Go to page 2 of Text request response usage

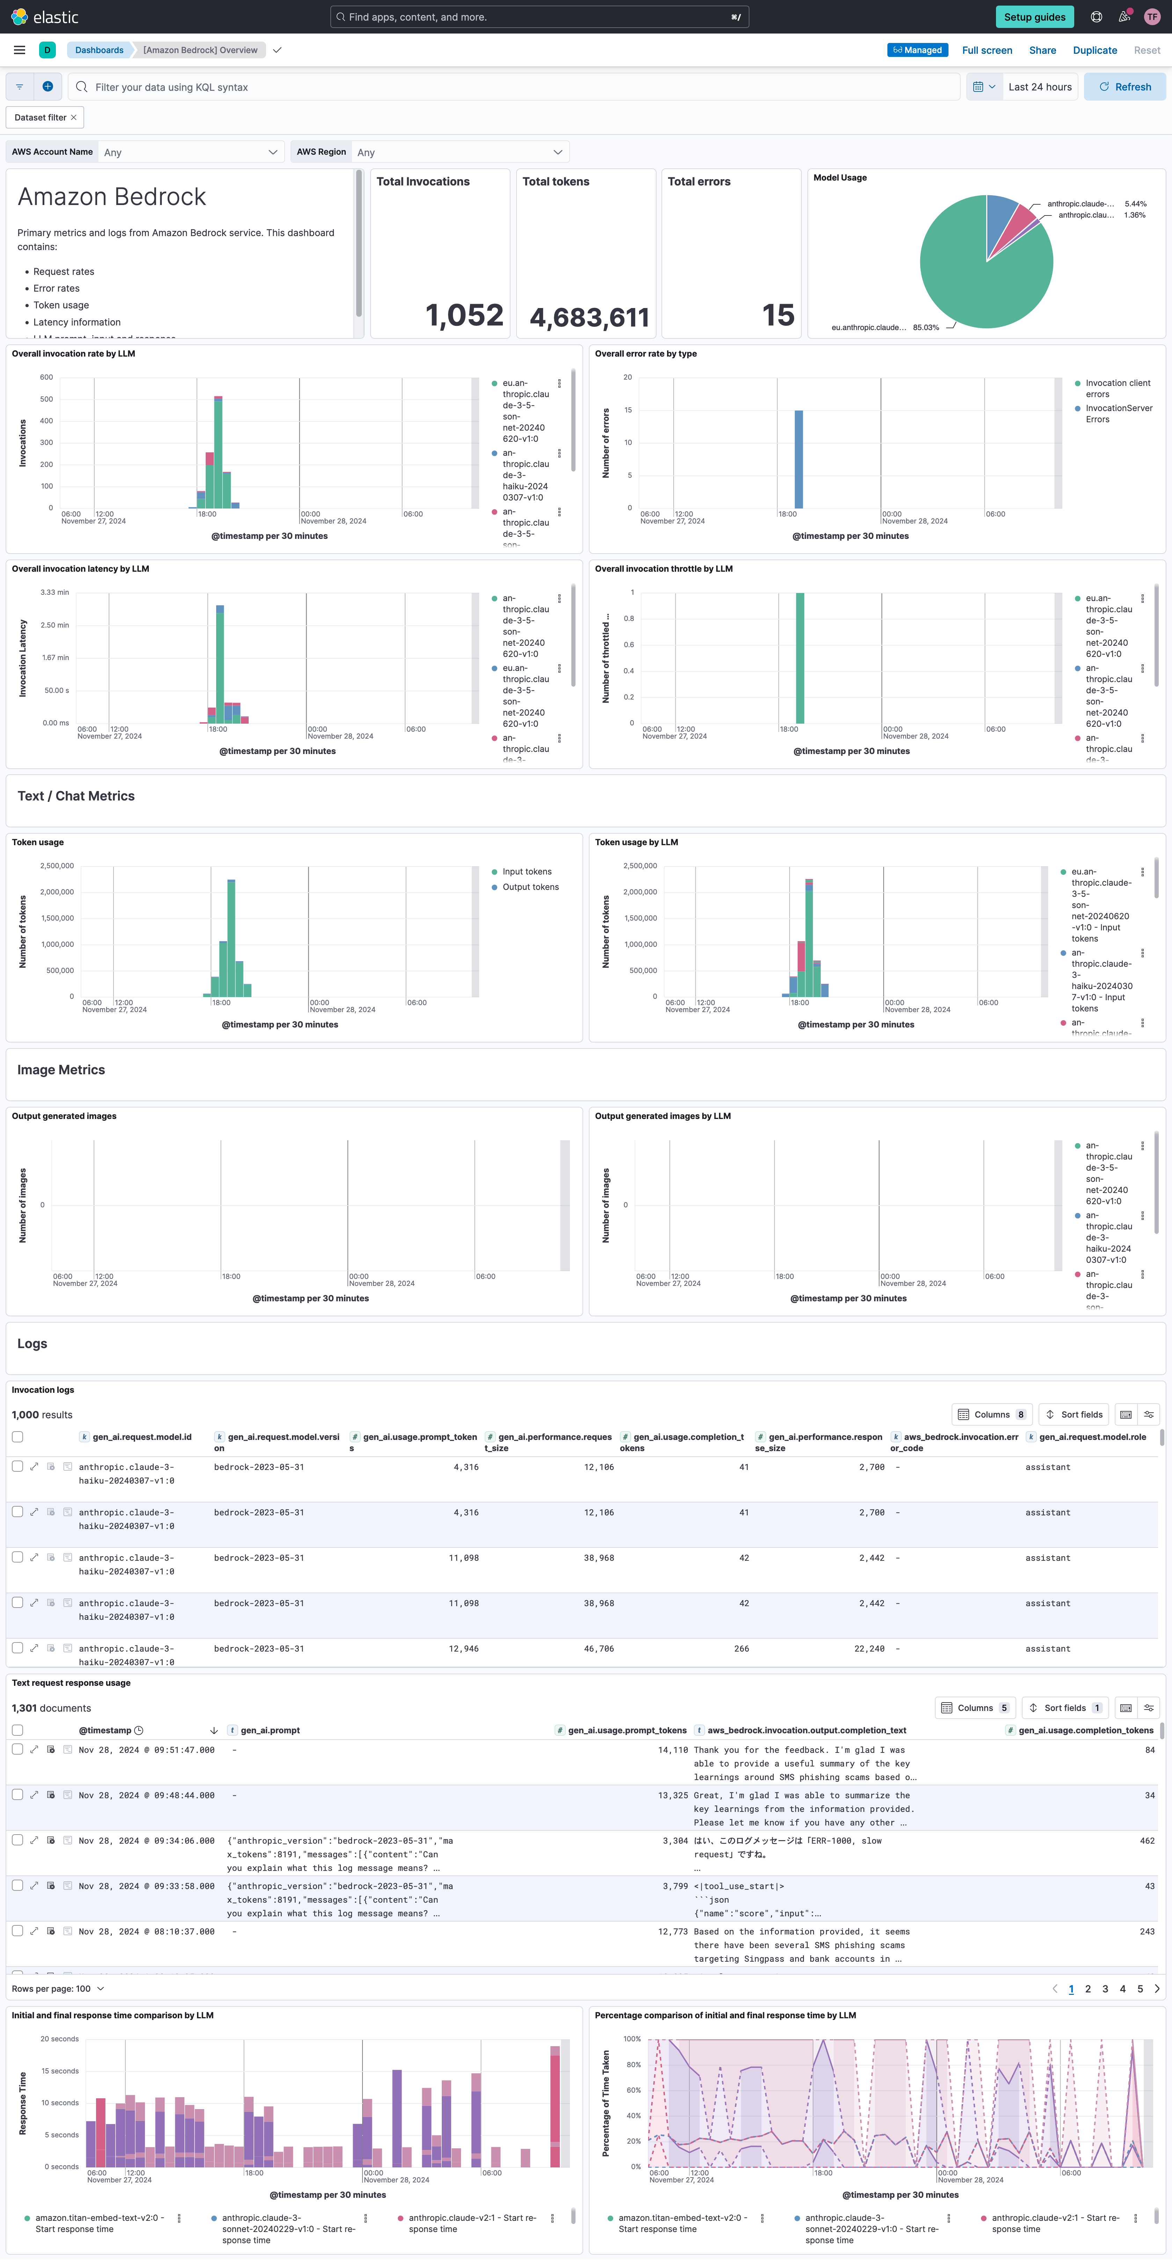coord(1089,1988)
